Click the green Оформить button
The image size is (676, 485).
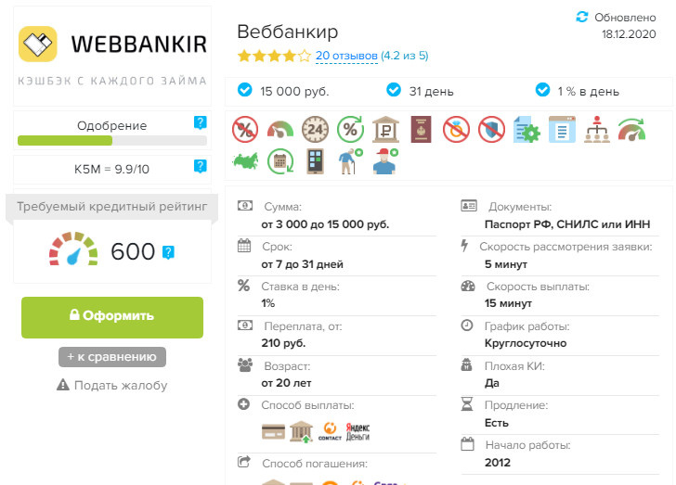pos(112,317)
